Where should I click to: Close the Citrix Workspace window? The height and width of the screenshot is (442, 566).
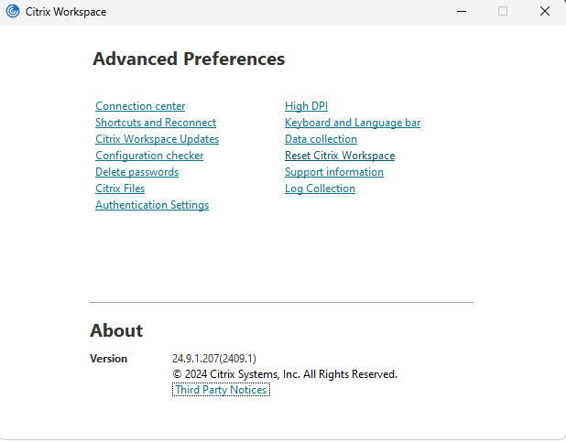click(x=545, y=12)
